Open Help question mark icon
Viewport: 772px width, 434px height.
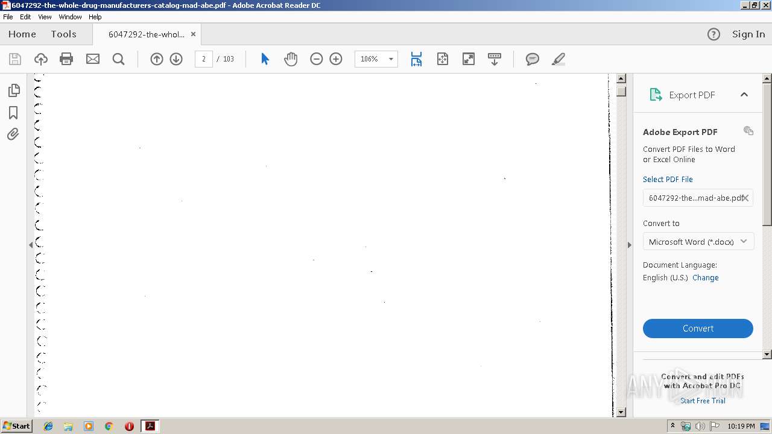713,34
